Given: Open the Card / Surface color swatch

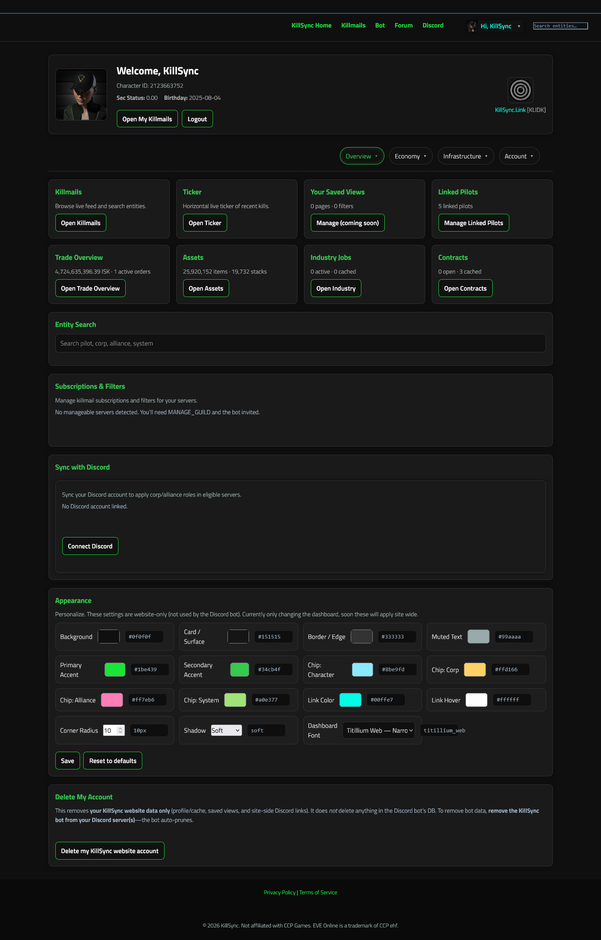Looking at the screenshot, I should pos(238,637).
